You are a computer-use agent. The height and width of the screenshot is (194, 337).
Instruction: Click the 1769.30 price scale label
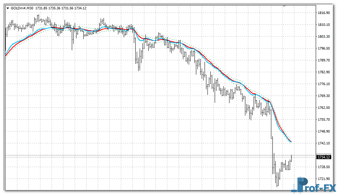point(324,96)
